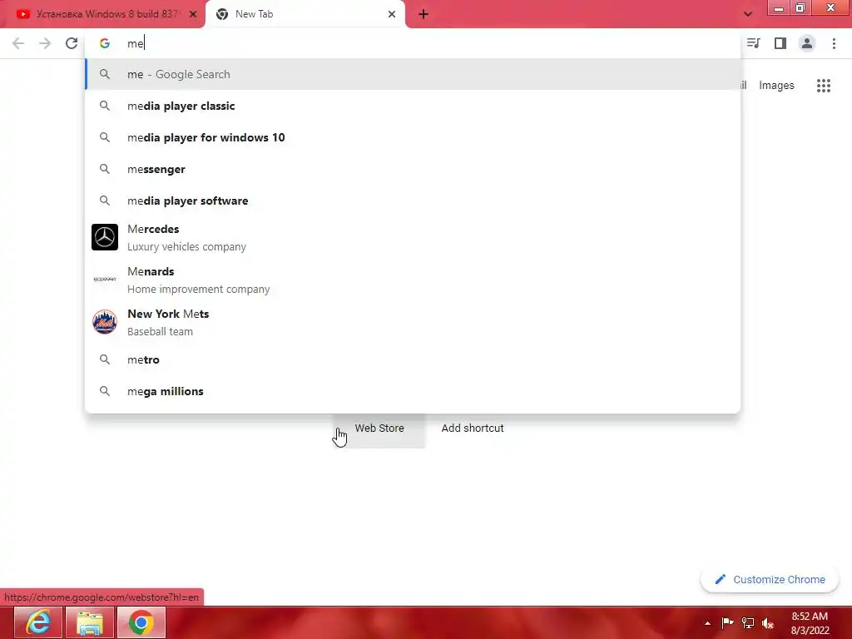Choose 'me - Google Search' suggestion
The height and width of the screenshot is (639, 852).
tap(413, 74)
